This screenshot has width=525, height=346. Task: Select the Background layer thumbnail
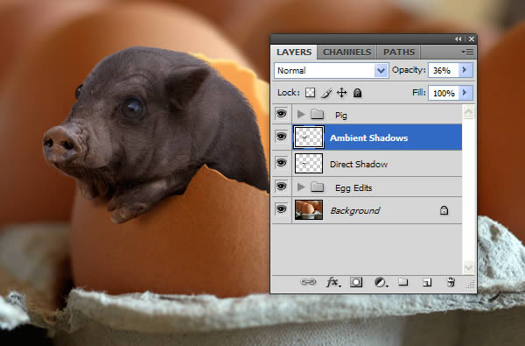[x=309, y=210]
